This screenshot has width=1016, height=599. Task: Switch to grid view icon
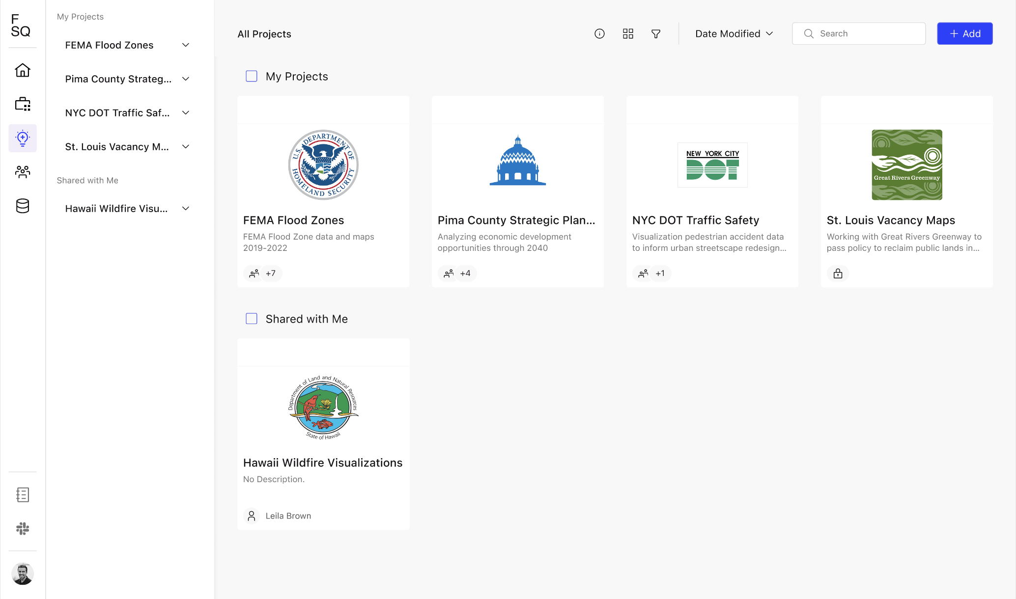click(x=628, y=33)
